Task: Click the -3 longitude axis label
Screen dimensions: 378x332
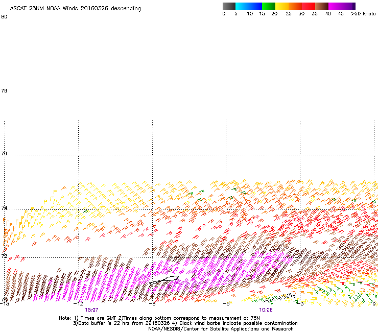Action: coord(300,303)
